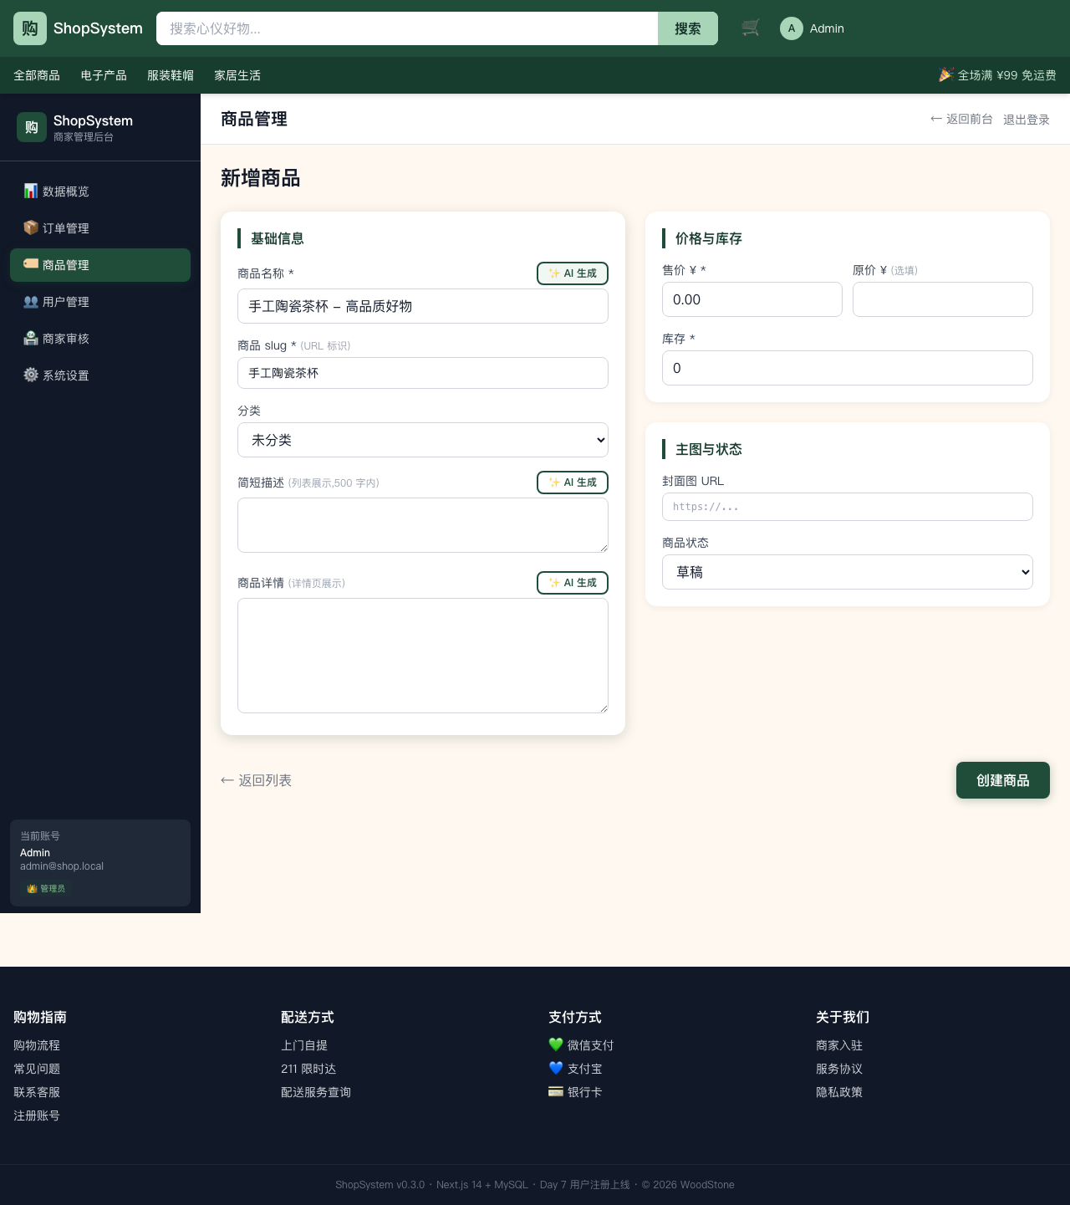Click the 库存 input field

coord(848,368)
